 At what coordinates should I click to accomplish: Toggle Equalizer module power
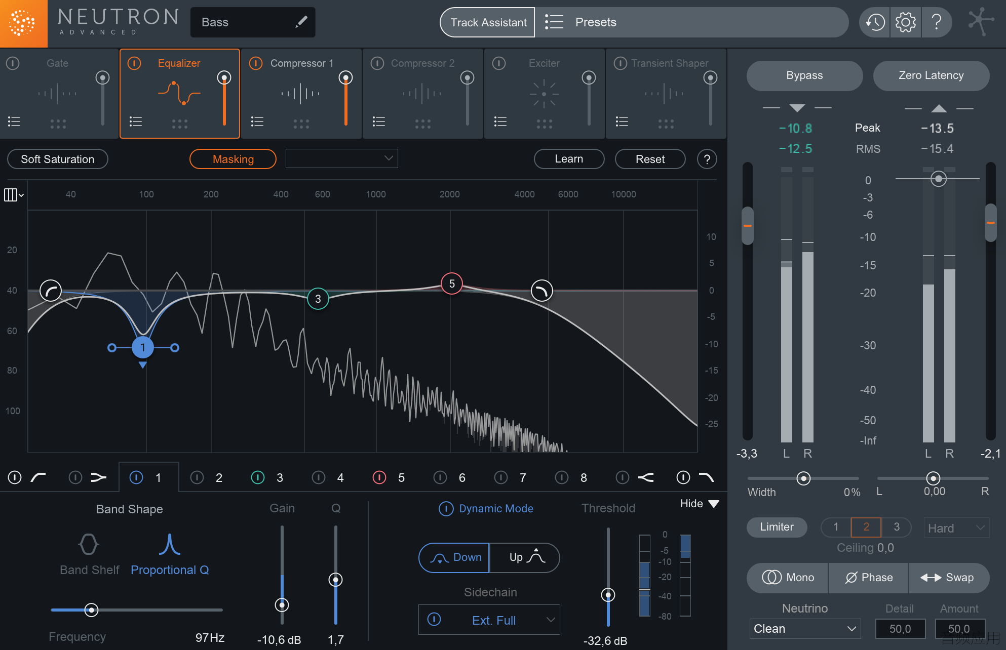pyautogui.click(x=134, y=63)
